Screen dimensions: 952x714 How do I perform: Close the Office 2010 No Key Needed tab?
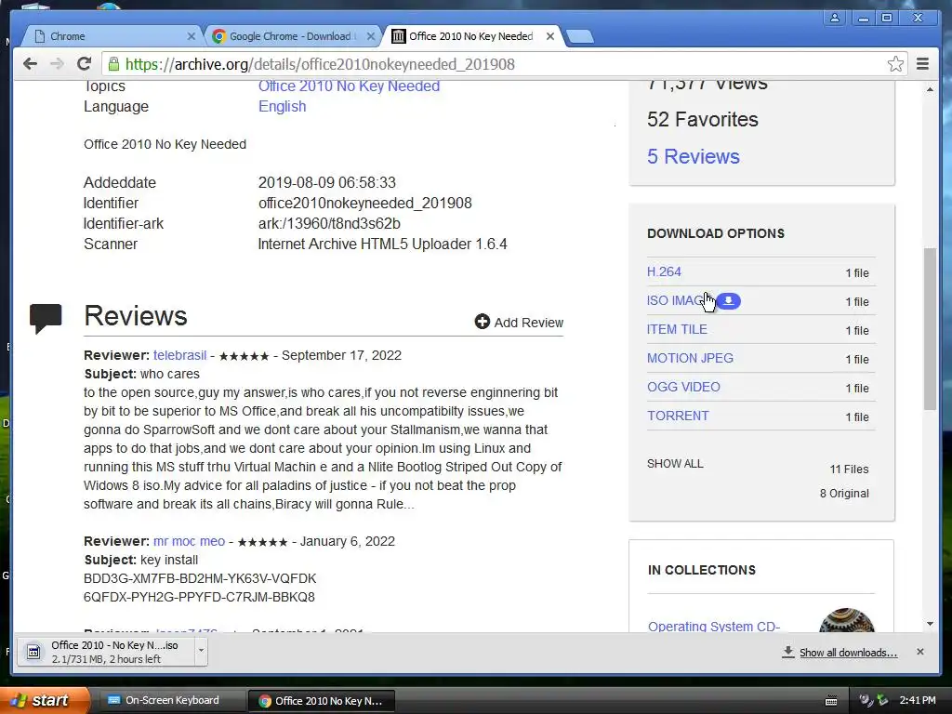550,36
